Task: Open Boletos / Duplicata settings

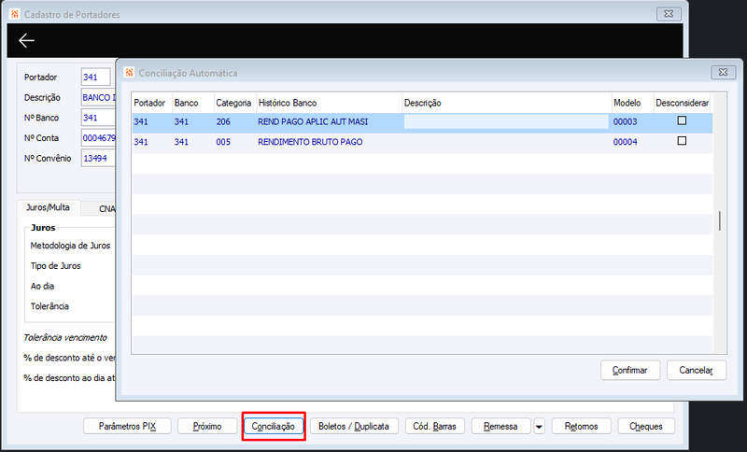Action: click(354, 426)
